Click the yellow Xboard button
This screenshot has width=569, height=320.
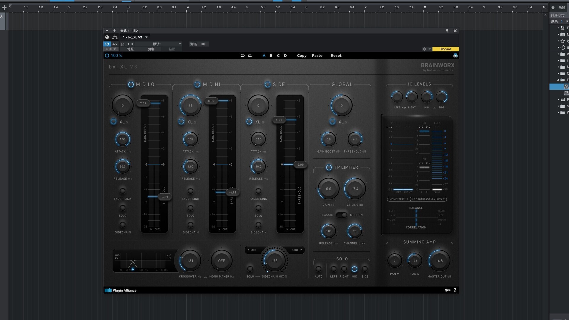tap(445, 49)
